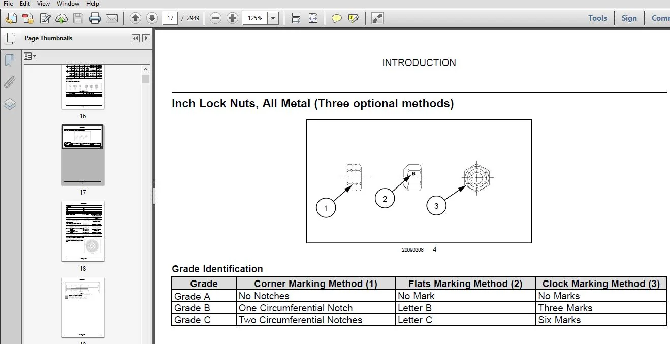Screen dimensions: 670x344
Task: Click the expand panel right arrow
Action: click(146, 38)
